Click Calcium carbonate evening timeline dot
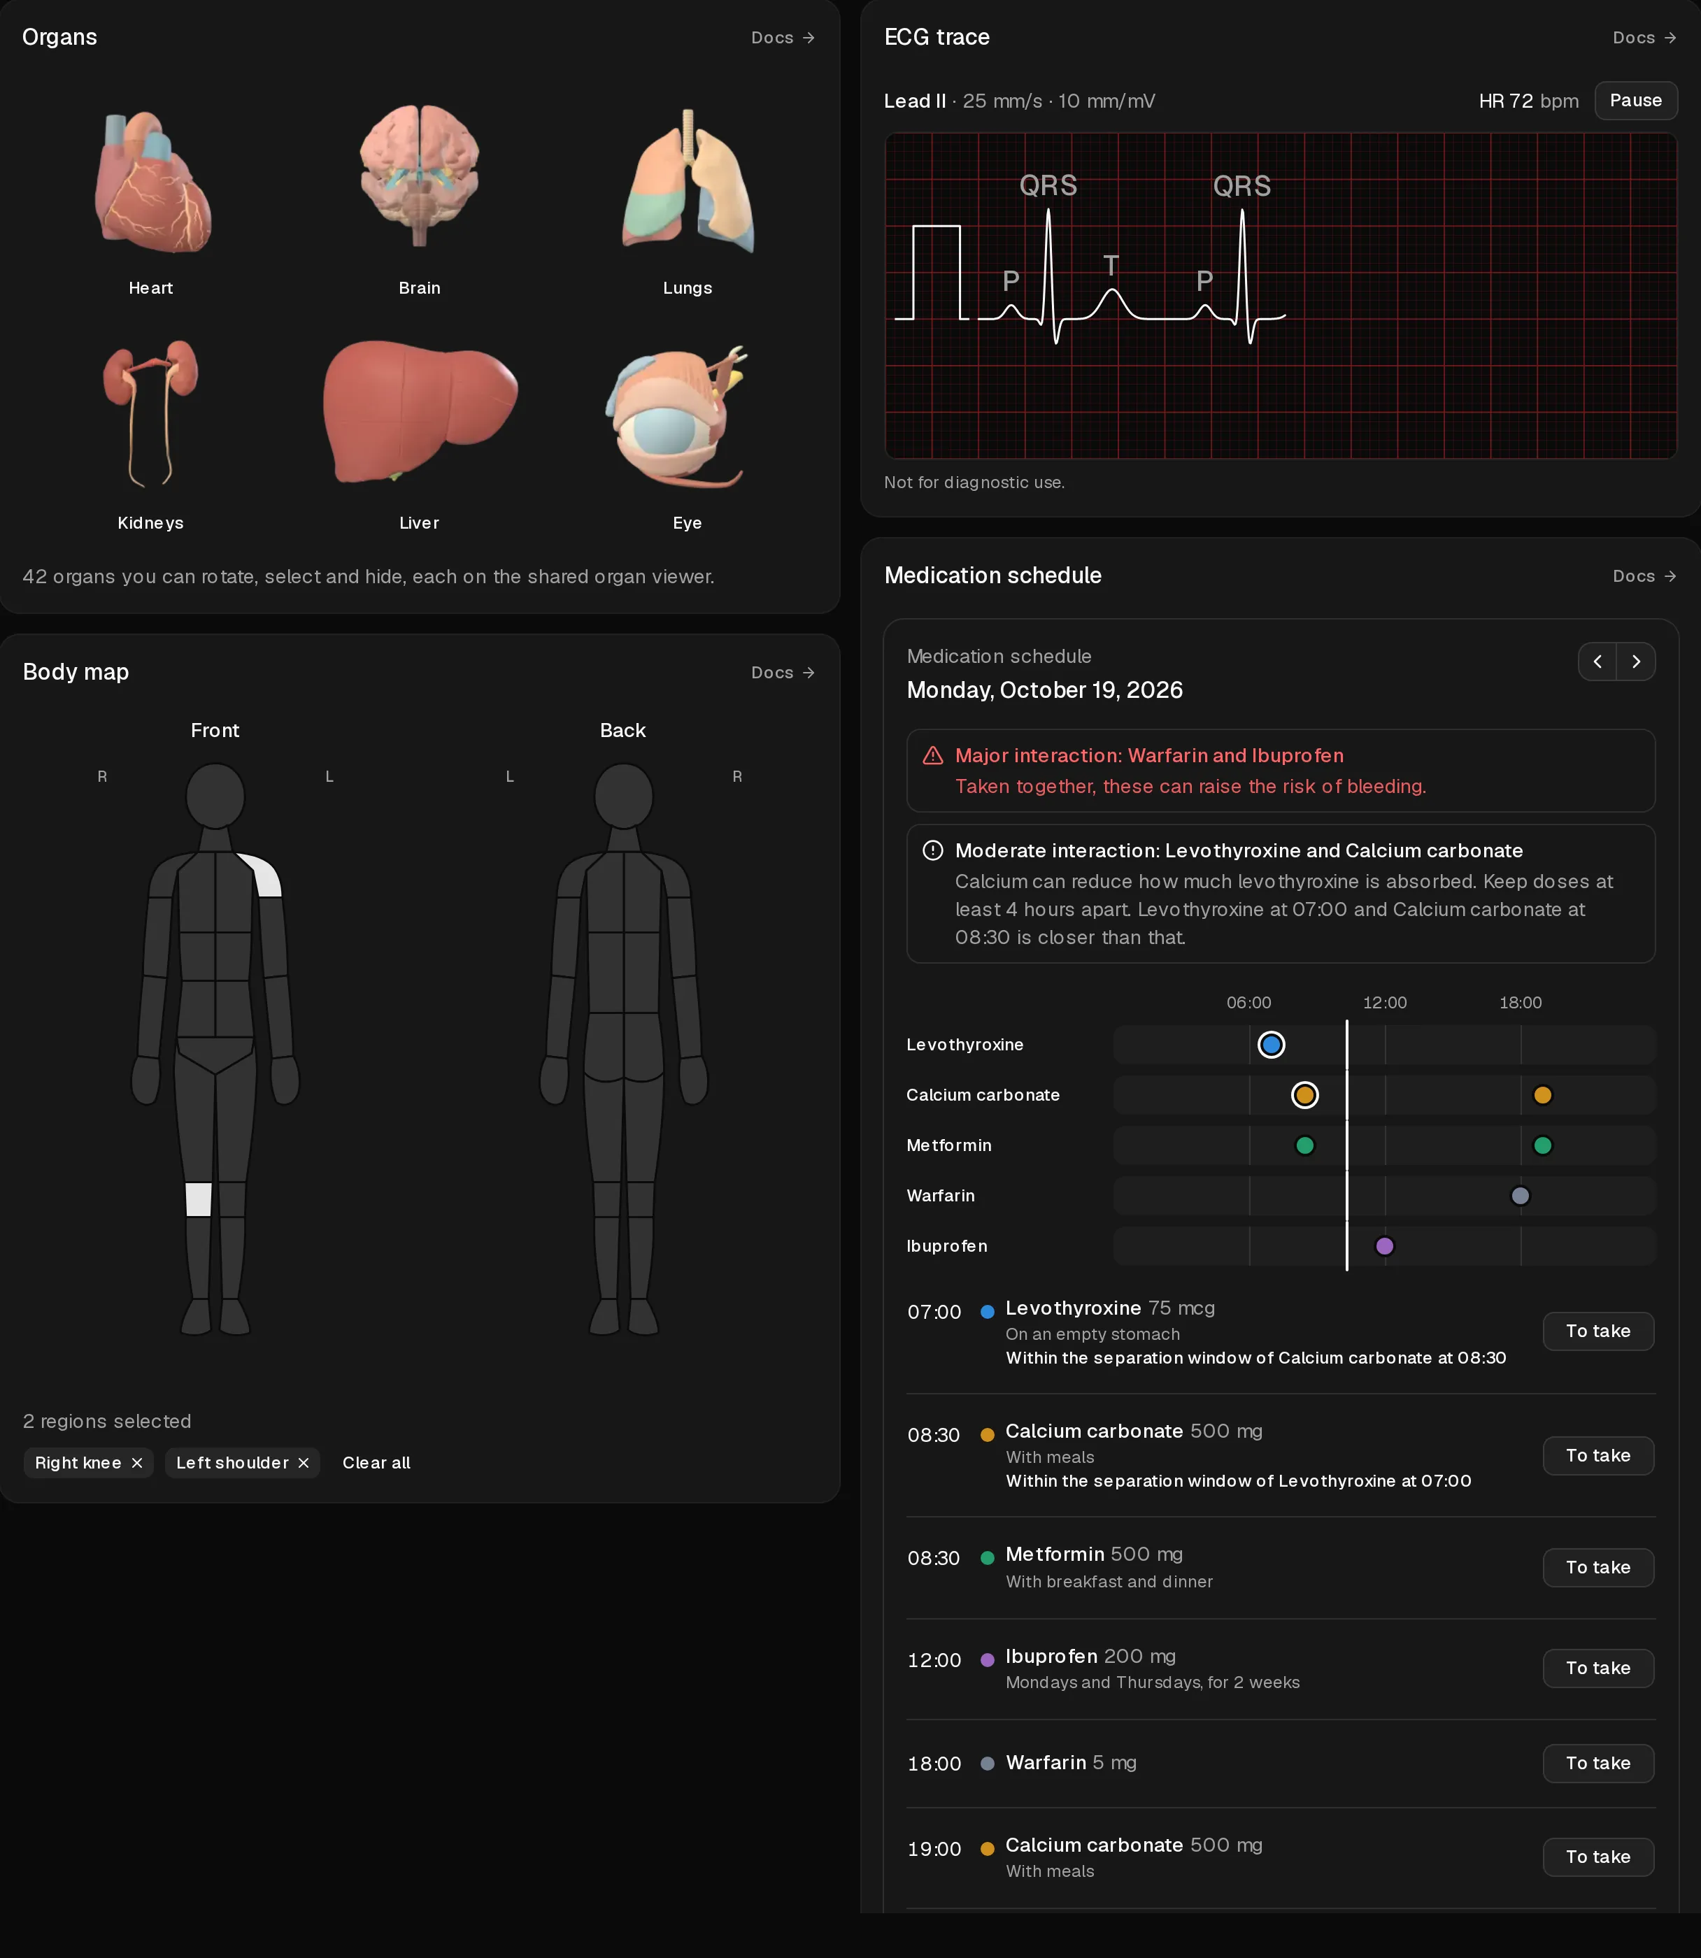This screenshot has width=1701, height=1958. (x=1542, y=1094)
